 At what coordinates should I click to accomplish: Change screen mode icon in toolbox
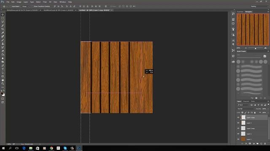pos(3,102)
